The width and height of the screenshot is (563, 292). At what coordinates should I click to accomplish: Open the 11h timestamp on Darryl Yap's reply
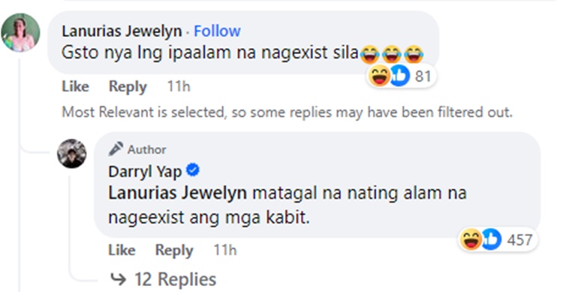click(225, 250)
